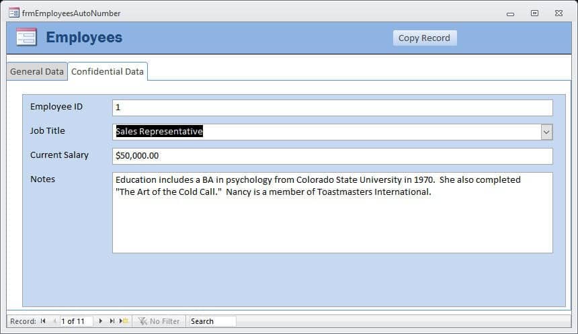
Task: Click the record number box '1 of 11'
Action: pyautogui.click(x=77, y=321)
